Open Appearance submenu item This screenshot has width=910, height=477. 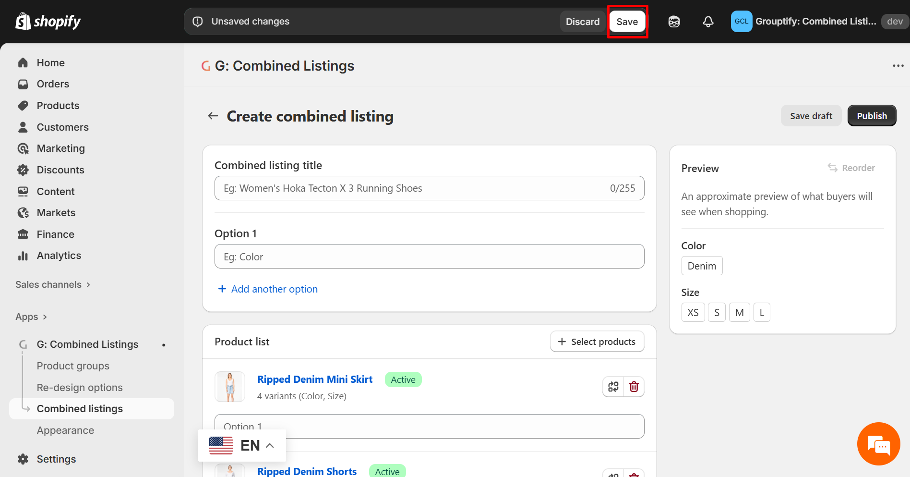(65, 430)
